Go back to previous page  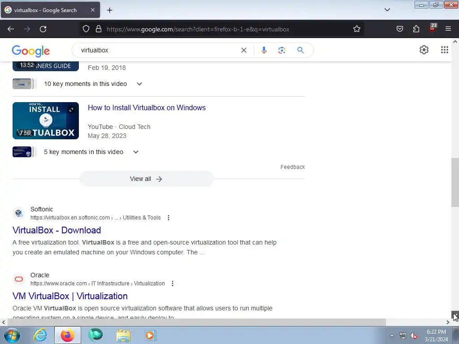point(11,29)
